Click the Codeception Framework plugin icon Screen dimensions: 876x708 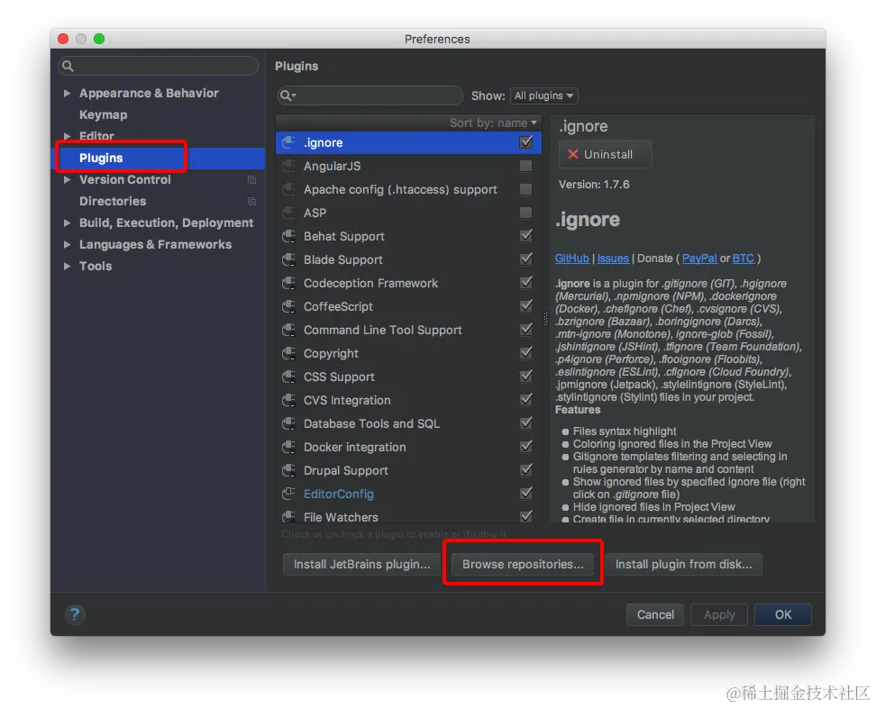[x=288, y=283]
